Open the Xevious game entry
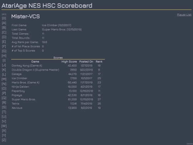The image size is (193, 145). coord(17,108)
